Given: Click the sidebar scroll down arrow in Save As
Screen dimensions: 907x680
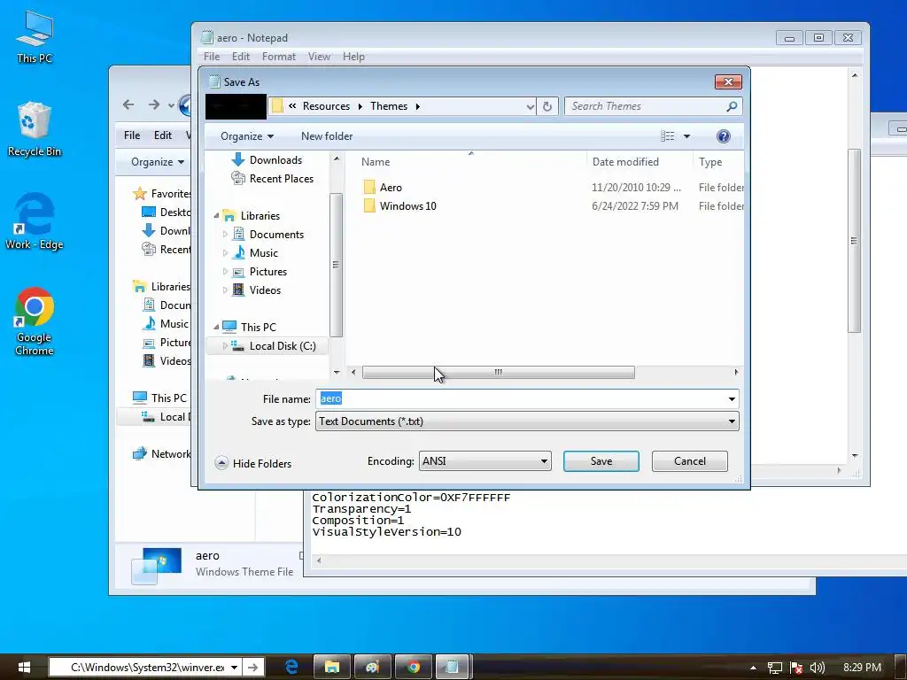Looking at the screenshot, I should tap(337, 373).
